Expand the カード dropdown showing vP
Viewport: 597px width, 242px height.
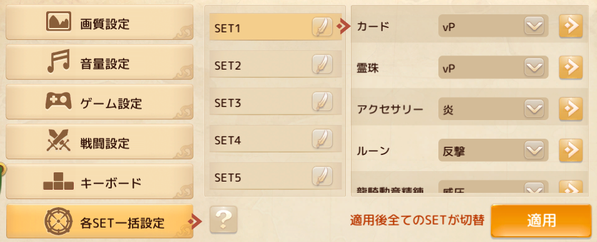point(493,26)
